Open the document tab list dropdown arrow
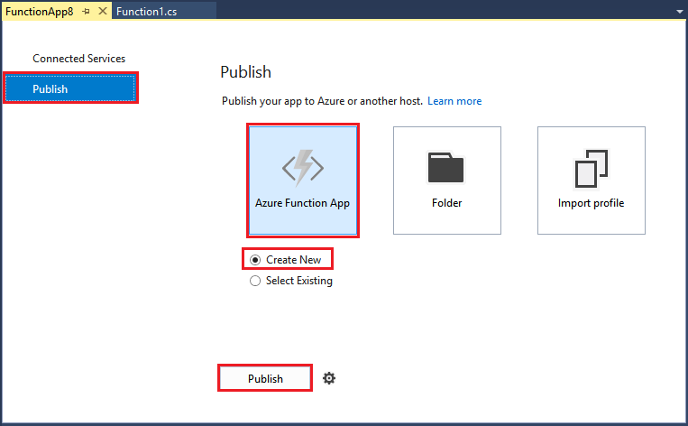The image size is (688, 426). [680, 12]
